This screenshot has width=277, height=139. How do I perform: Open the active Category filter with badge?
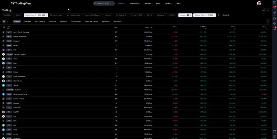pos(185,15)
